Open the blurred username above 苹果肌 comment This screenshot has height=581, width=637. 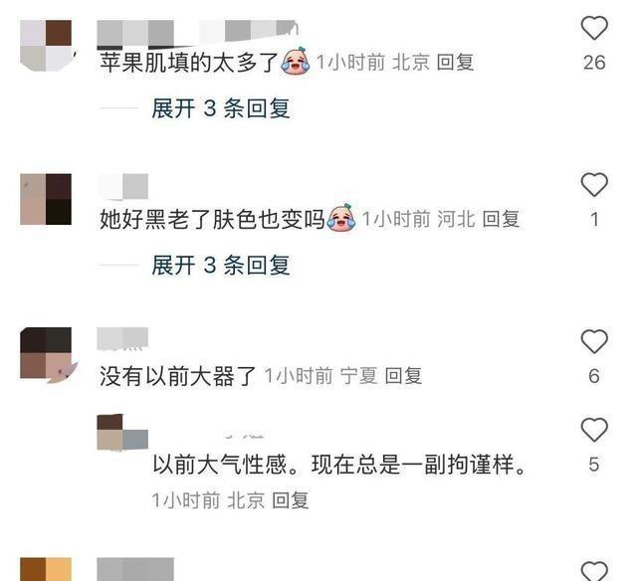click(198, 33)
